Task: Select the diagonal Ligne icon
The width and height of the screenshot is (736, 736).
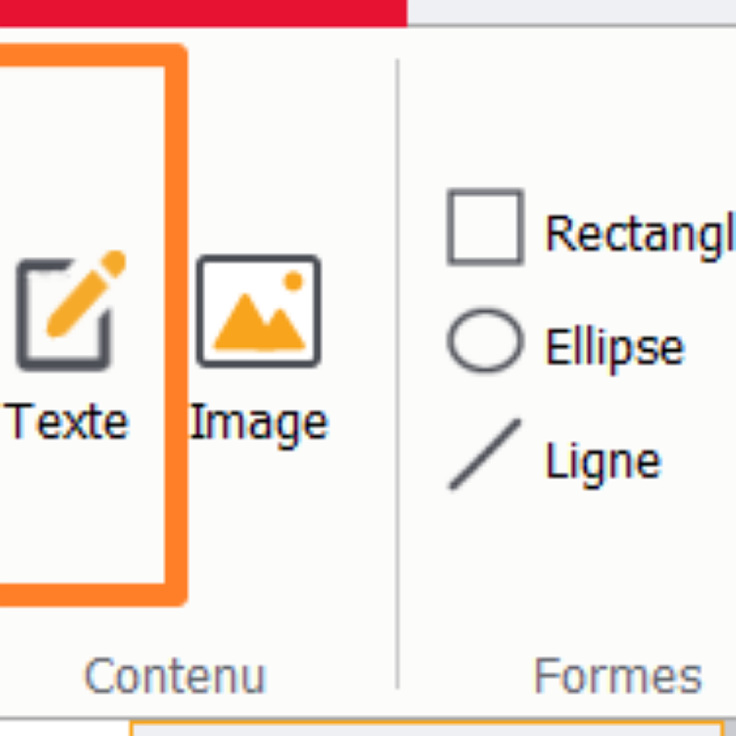Action: (x=485, y=454)
